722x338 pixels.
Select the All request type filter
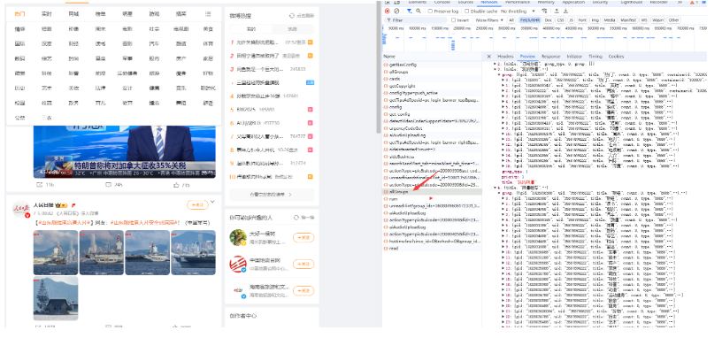(511, 20)
